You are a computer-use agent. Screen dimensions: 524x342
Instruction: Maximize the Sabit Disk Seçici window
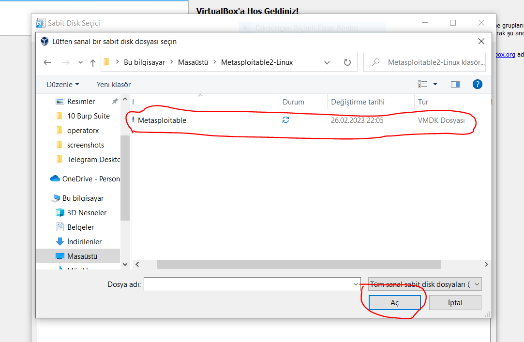(453, 23)
